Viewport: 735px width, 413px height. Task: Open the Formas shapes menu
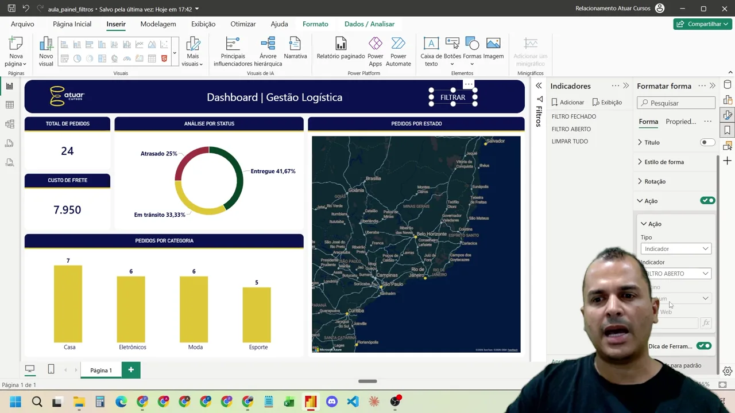click(x=472, y=52)
